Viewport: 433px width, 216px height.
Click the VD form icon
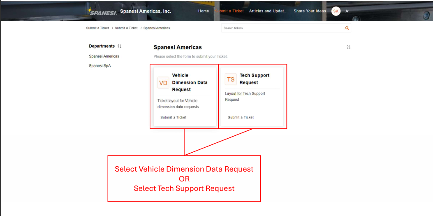click(x=163, y=83)
